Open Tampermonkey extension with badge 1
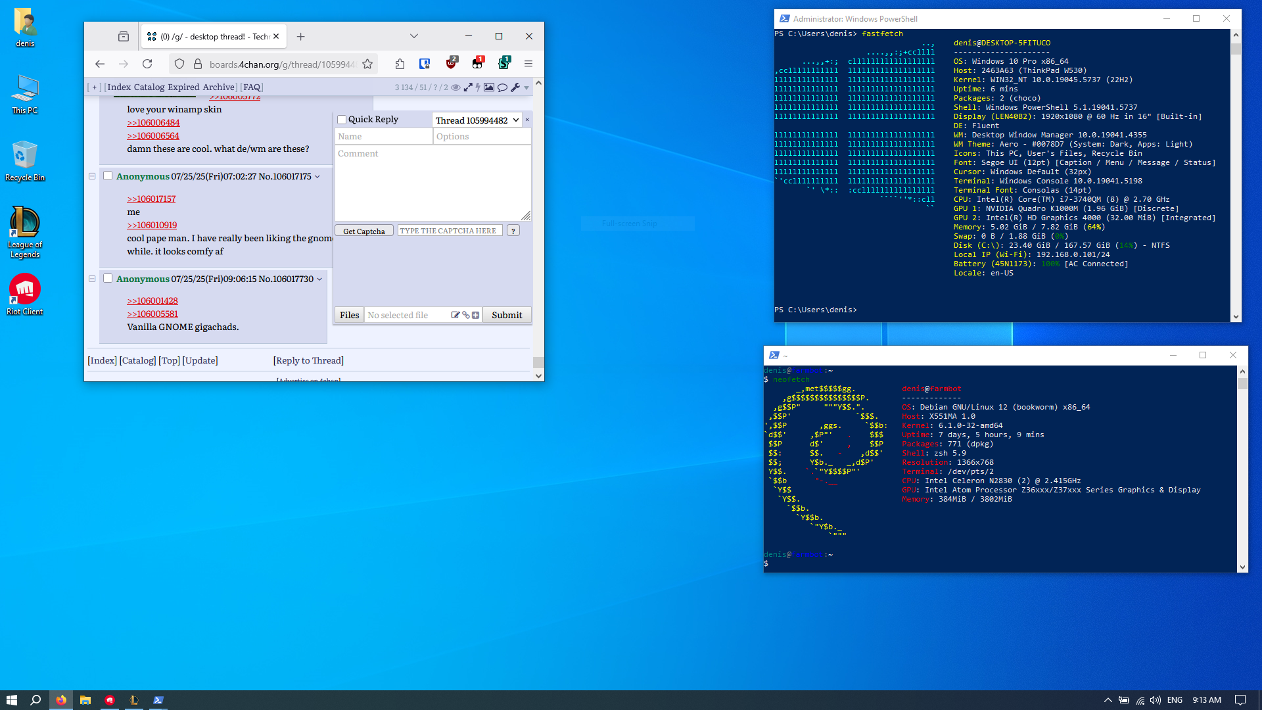The height and width of the screenshot is (710, 1262). [x=477, y=63]
